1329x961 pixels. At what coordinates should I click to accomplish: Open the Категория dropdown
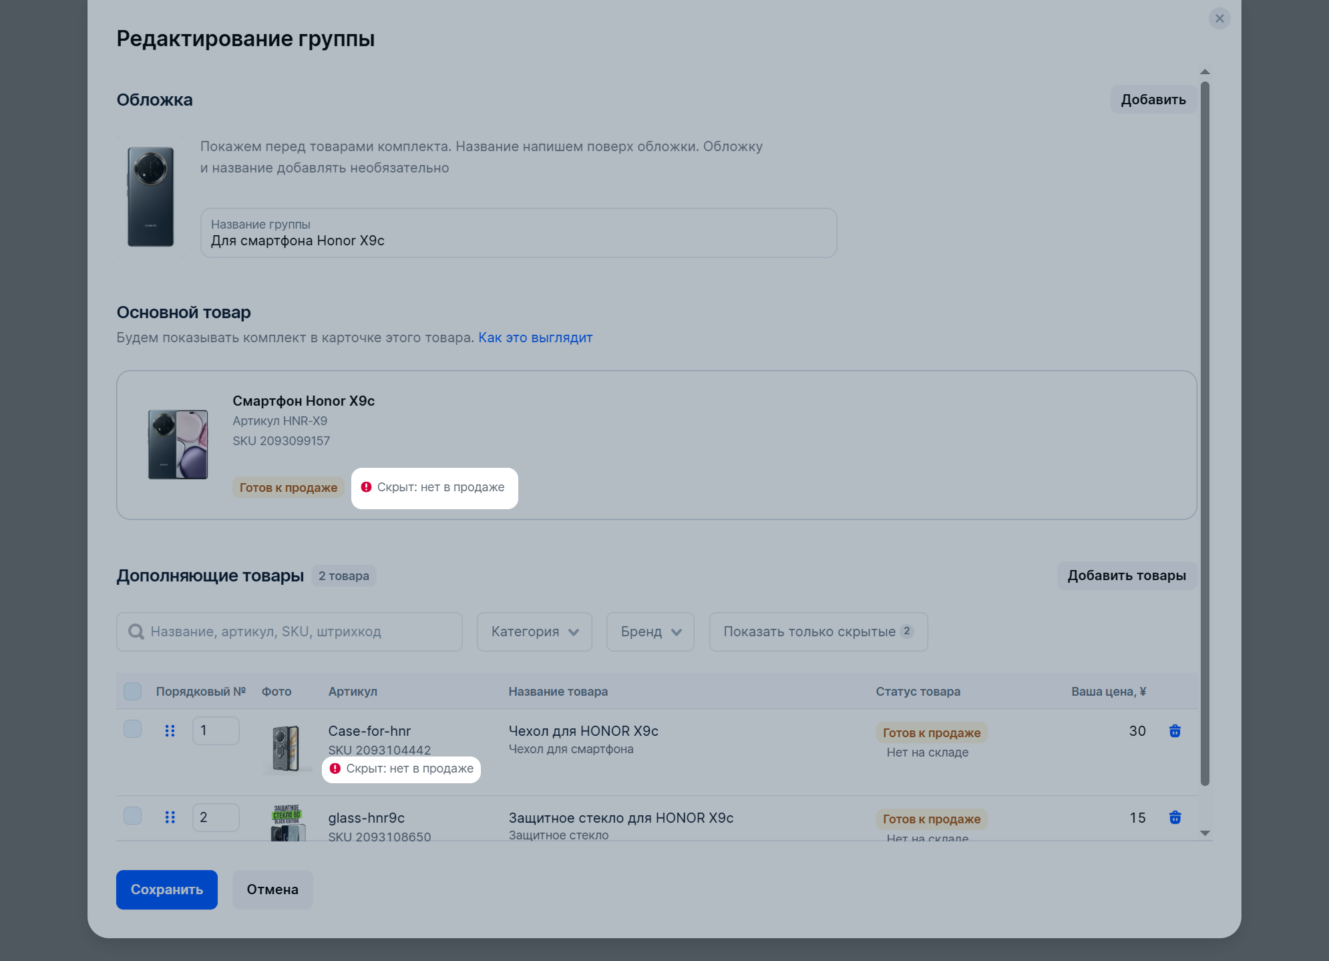(x=534, y=632)
